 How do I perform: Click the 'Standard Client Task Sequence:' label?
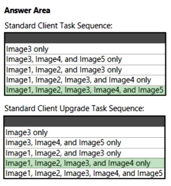tap(59, 26)
